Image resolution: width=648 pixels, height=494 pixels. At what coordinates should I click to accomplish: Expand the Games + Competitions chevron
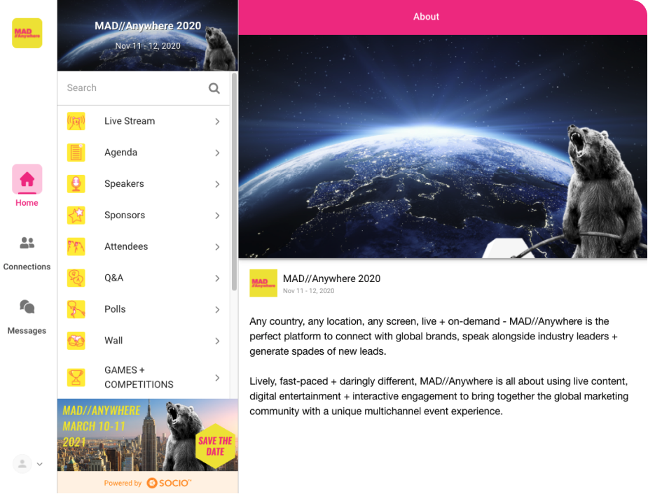(x=217, y=378)
